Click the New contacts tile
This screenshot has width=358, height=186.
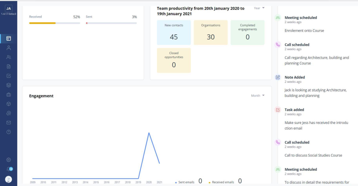(174, 32)
